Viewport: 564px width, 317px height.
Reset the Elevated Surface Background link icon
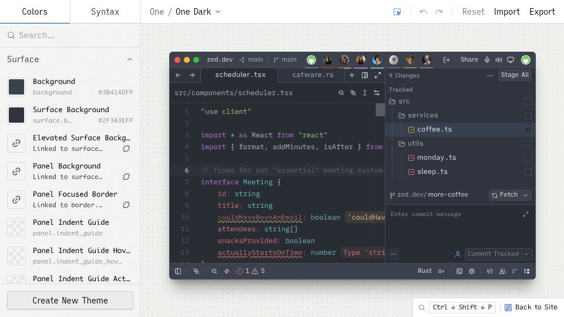[126, 149]
